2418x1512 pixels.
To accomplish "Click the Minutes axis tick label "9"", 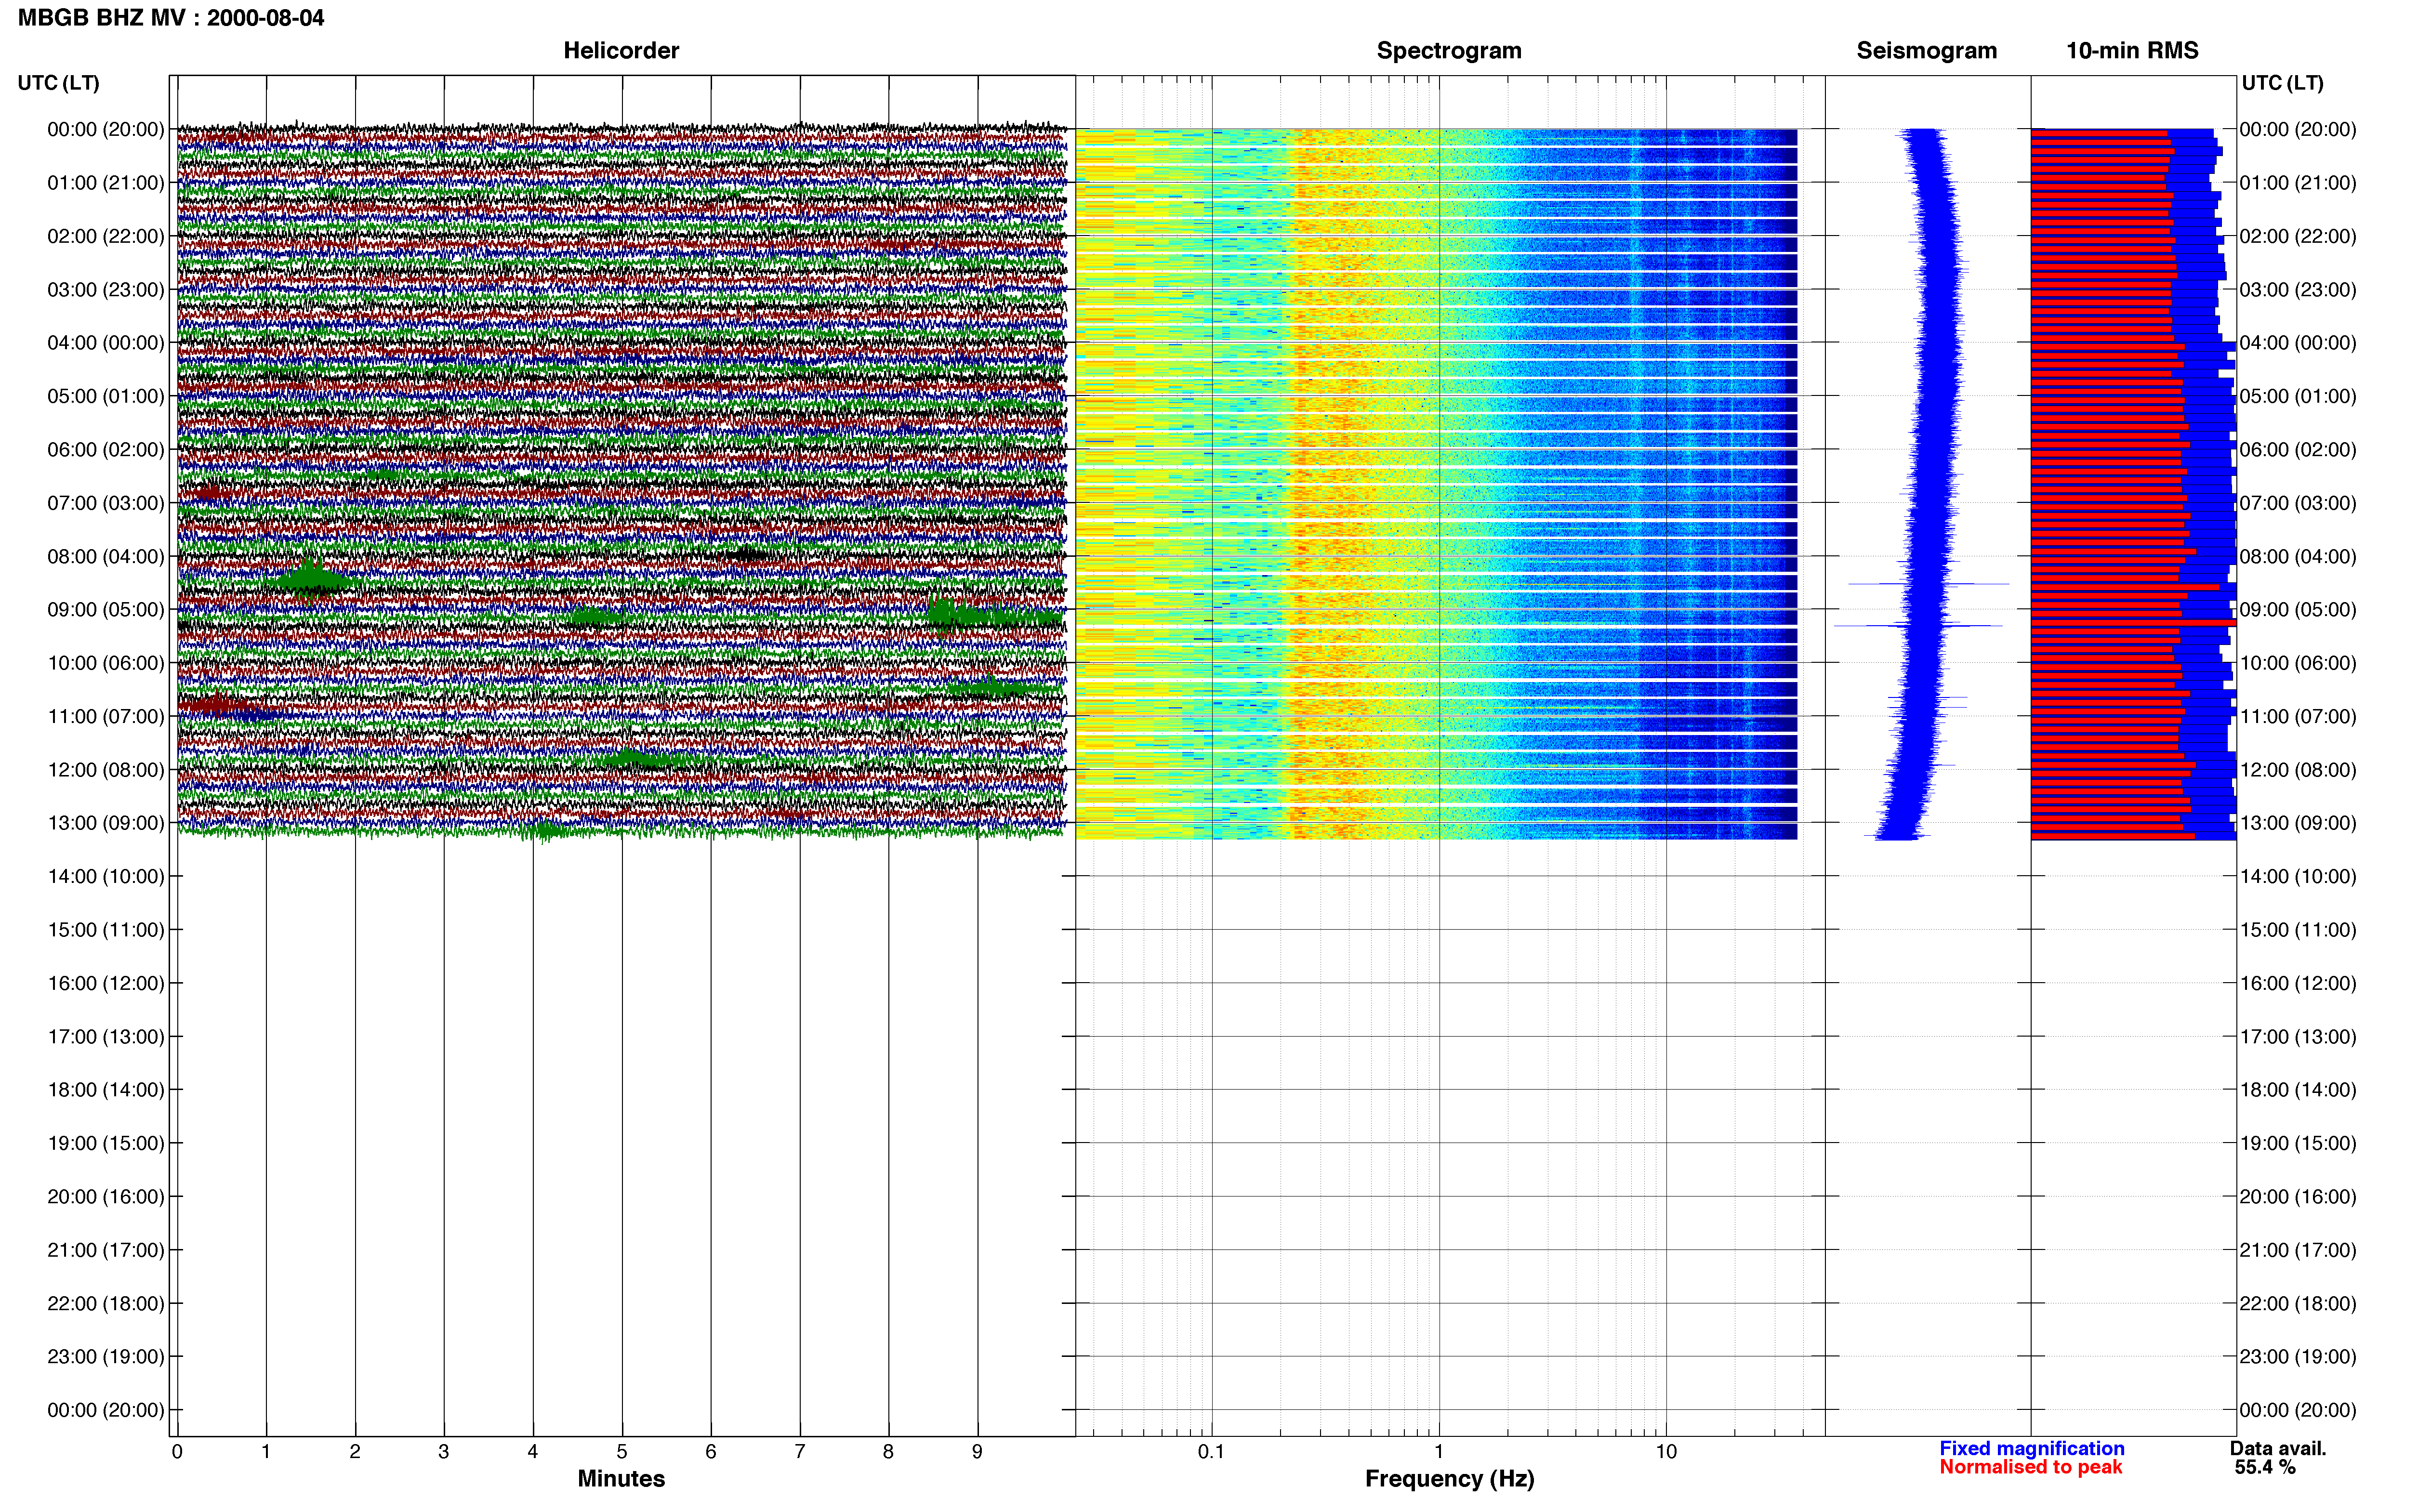I will tap(977, 1452).
